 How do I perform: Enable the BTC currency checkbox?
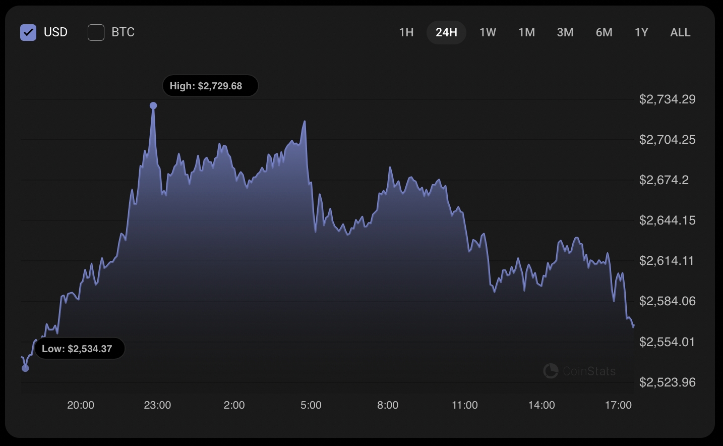click(x=96, y=32)
